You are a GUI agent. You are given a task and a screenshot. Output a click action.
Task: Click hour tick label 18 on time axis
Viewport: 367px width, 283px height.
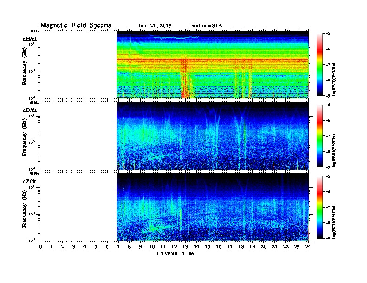(241, 246)
